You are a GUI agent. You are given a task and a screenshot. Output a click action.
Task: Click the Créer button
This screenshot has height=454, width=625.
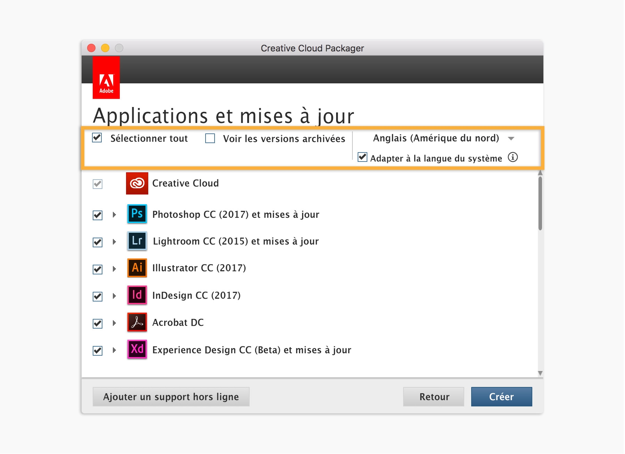(x=501, y=397)
